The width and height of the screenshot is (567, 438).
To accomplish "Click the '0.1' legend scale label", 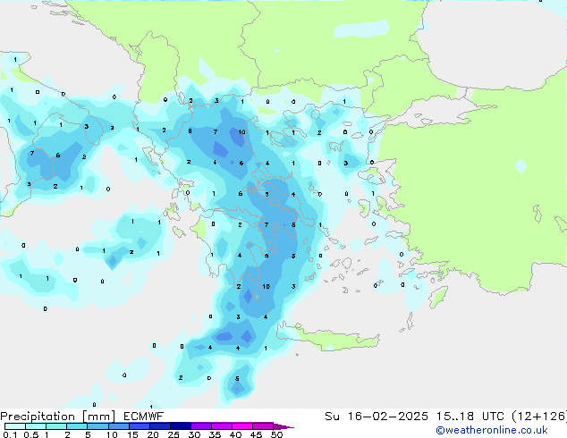I will click(x=9, y=434).
